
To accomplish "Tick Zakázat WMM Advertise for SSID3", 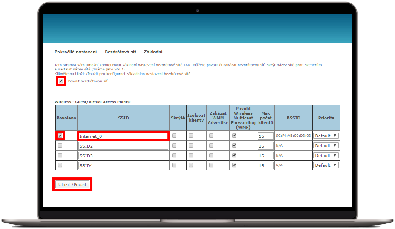I will point(211,155).
